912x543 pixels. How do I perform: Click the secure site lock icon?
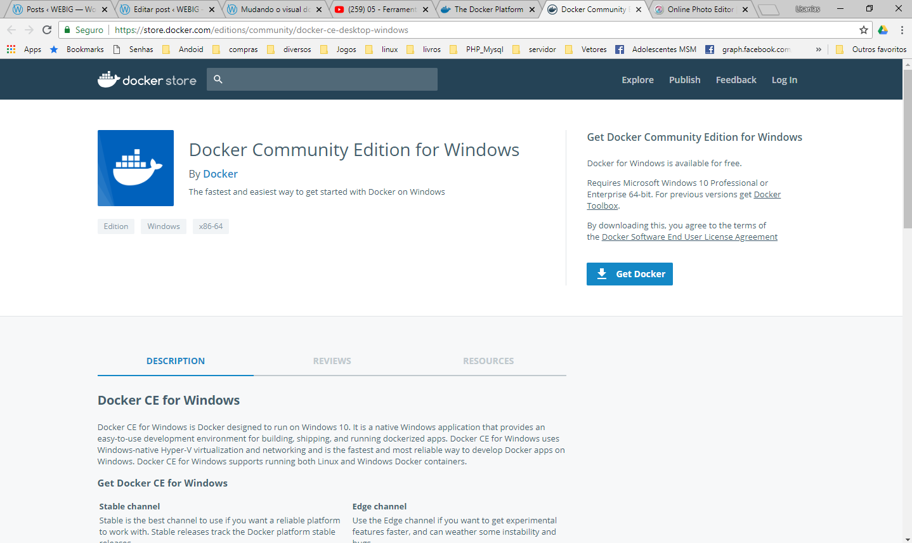[x=67, y=30]
